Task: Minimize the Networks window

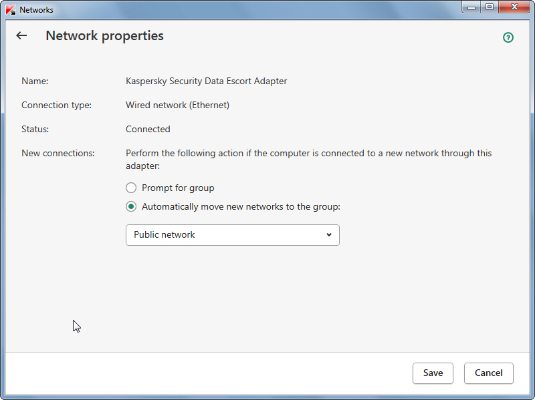Action: coord(472,7)
